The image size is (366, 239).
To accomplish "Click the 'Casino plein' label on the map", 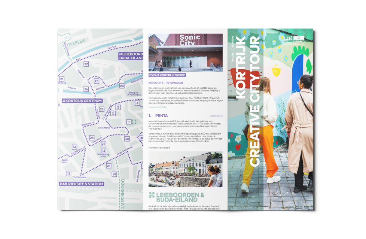I will 65,161.
